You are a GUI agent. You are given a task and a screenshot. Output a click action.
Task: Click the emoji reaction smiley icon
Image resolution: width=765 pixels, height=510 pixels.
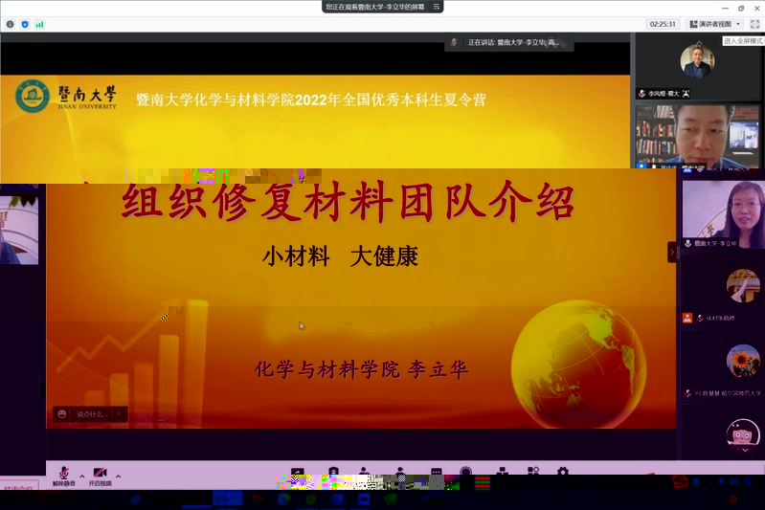pos(62,414)
